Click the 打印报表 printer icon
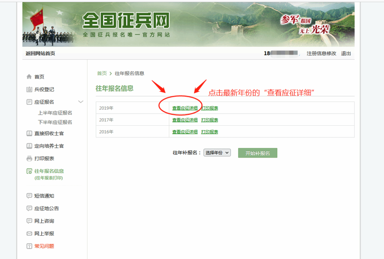This screenshot has height=259, width=384. pos(29,159)
